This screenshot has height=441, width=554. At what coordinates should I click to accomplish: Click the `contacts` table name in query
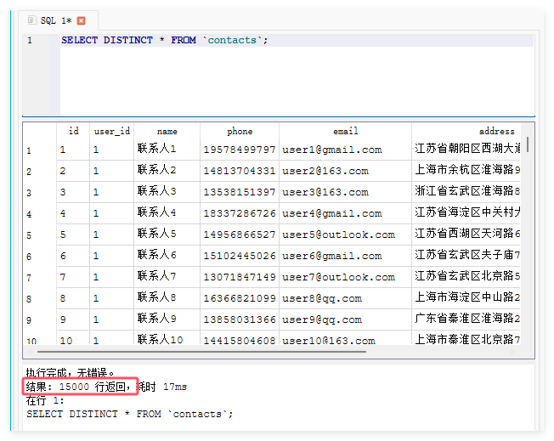(232, 40)
